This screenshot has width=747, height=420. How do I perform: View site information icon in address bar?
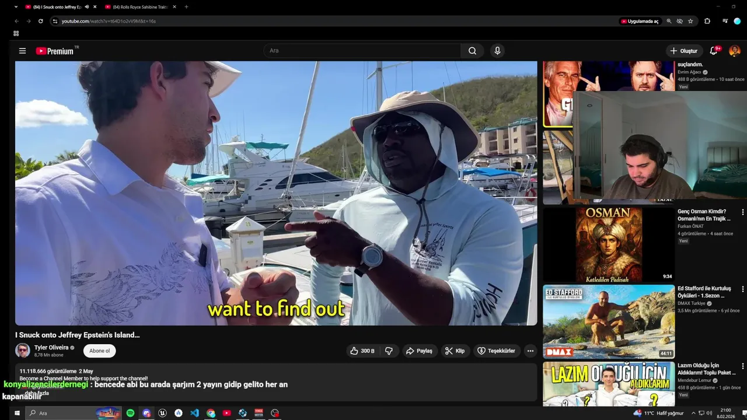click(55, 21)
